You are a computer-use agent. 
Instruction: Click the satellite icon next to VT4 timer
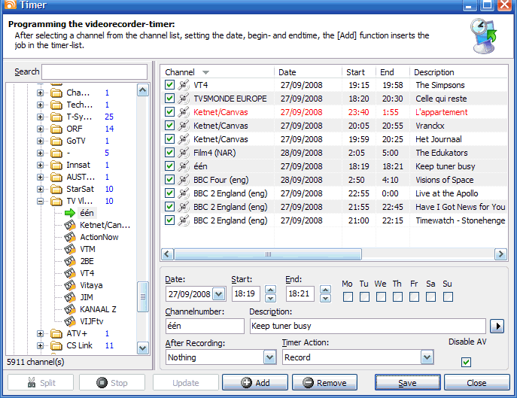(183, 85)
